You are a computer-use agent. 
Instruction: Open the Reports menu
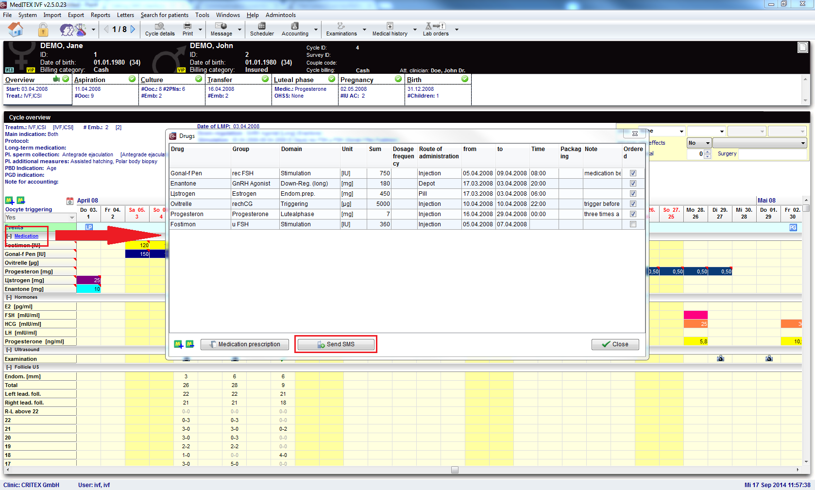[101, 15]
